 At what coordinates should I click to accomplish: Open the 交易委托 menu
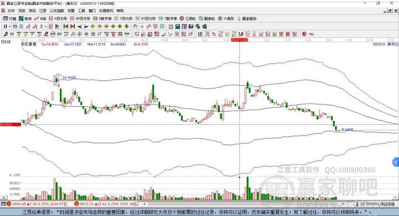click(106, 11)
